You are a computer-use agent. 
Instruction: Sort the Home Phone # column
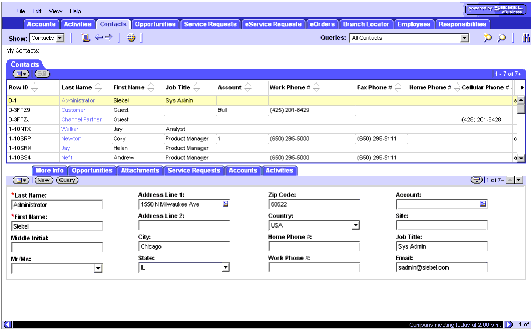pyautogui.click(x=457, y=87)
